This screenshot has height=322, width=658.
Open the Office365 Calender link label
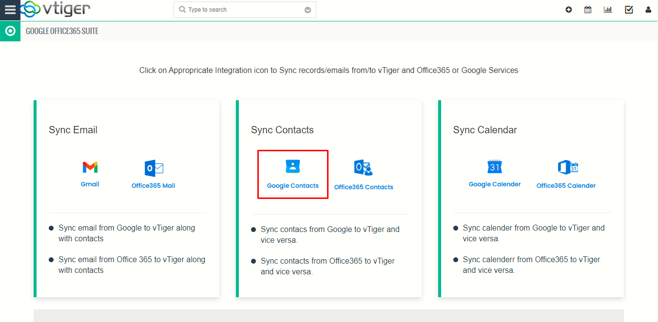point(566,186)
